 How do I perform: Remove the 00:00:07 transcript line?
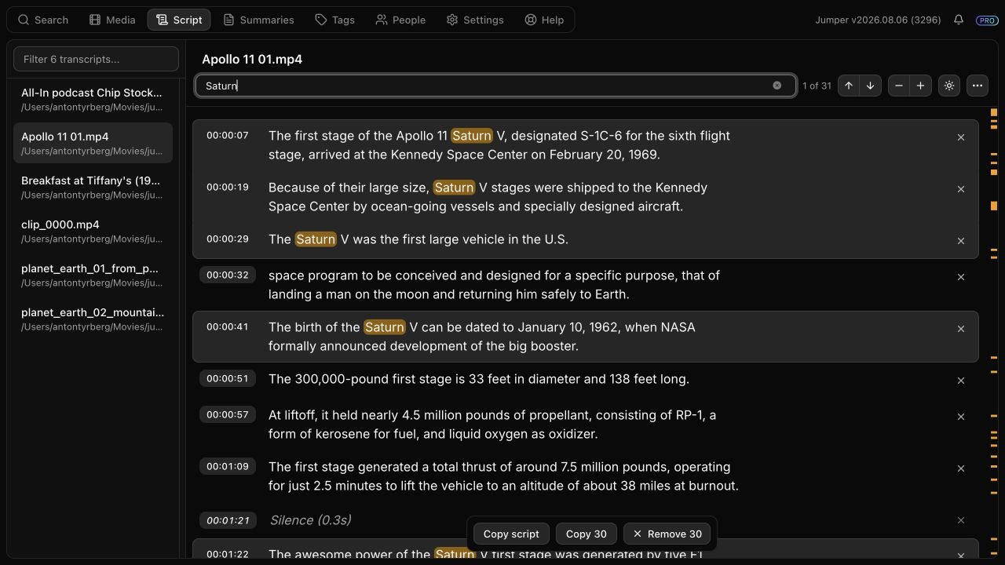[961, 137]
